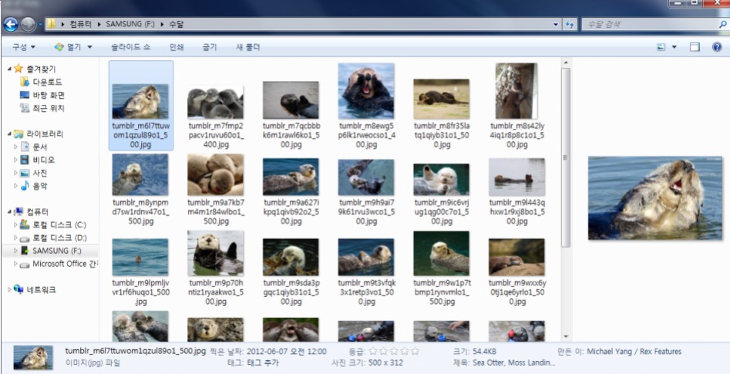Open 다운로드 folder in favorites

47,82
